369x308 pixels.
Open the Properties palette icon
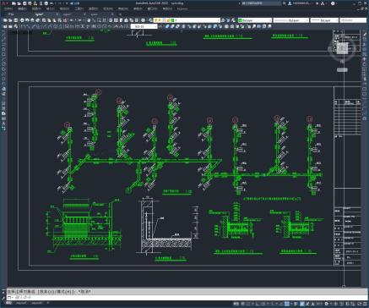(x=110, y=20)
